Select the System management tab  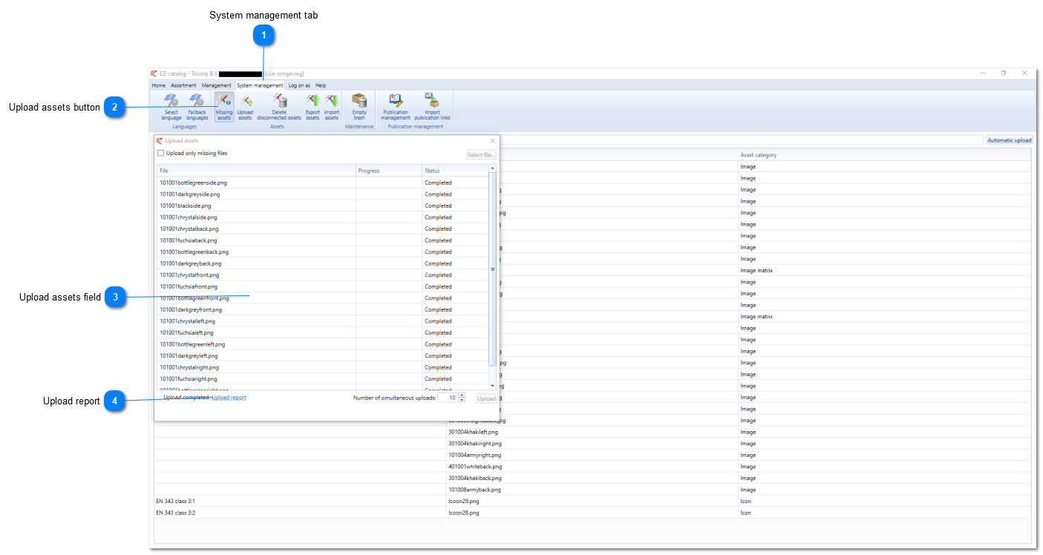(x=260, y=85)
